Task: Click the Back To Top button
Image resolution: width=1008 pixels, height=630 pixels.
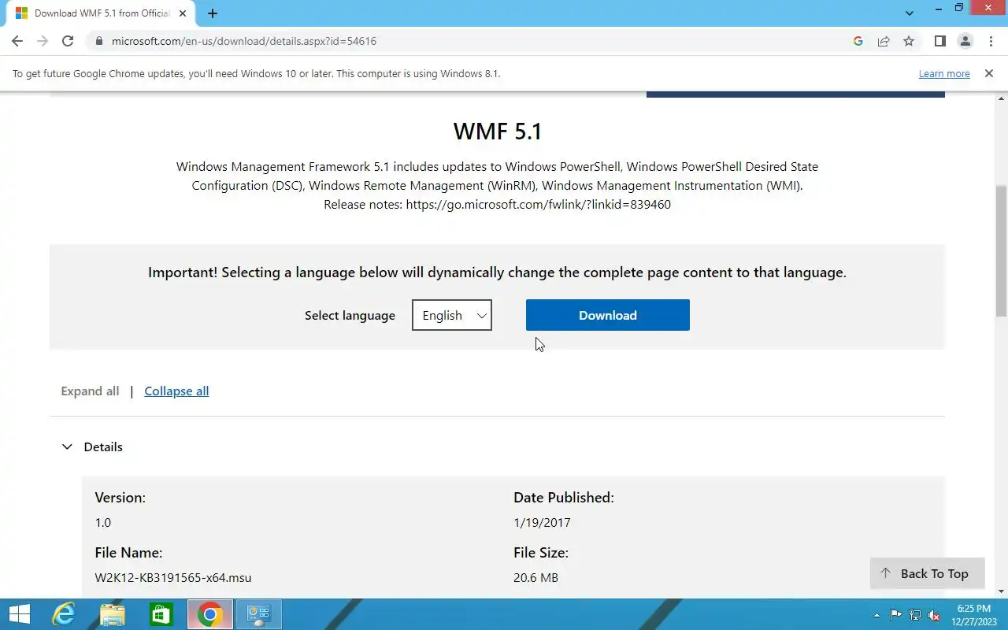Action: (x=927, y=573)
